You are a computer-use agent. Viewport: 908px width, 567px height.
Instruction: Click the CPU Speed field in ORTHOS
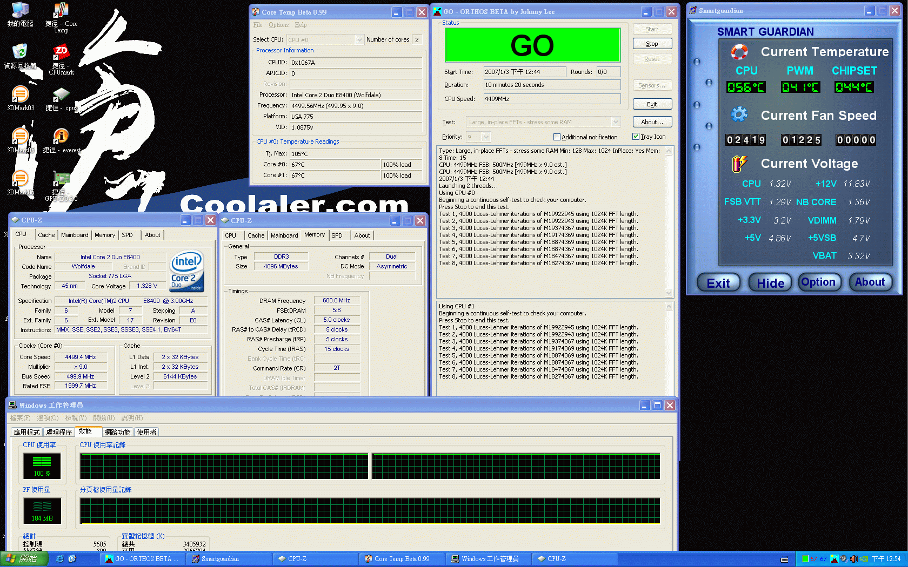552,99
